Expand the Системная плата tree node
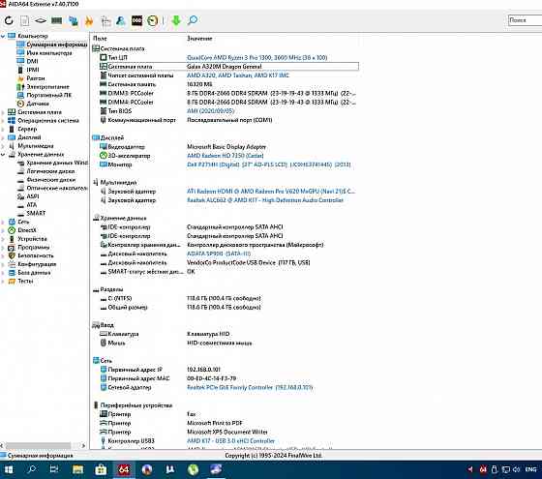Screen dimensions: 542x479 click(3, 112)
